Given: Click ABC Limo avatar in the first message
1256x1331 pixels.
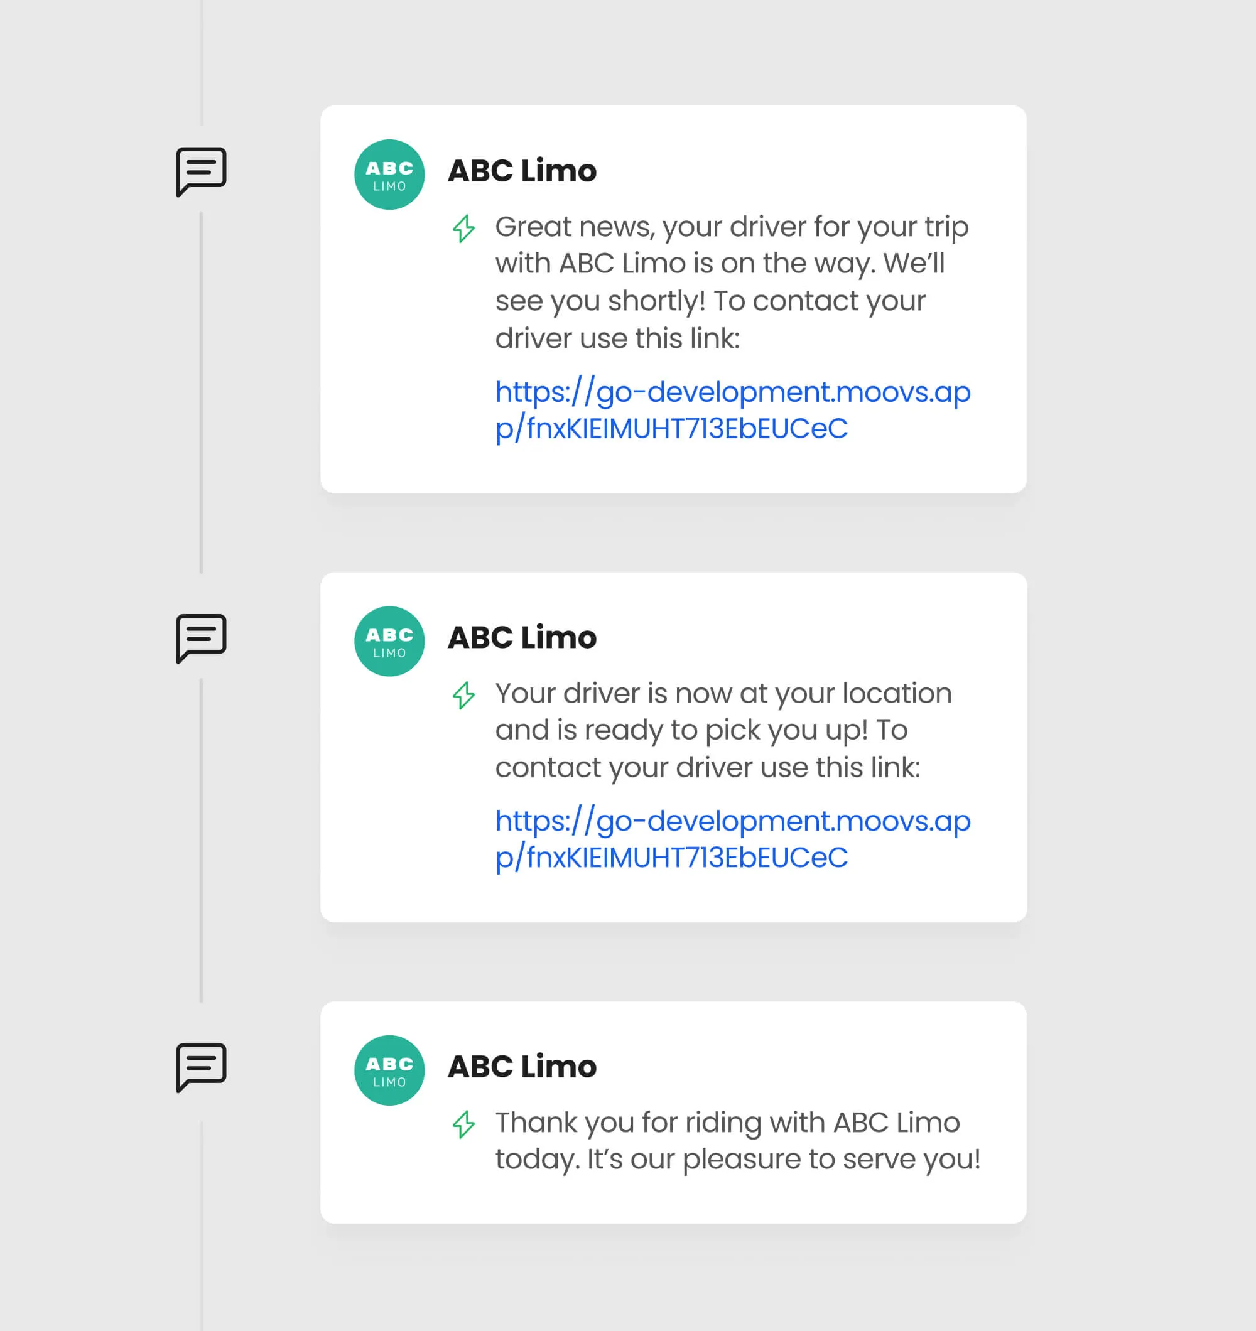Looking at the screenshot, I should 389,175.
